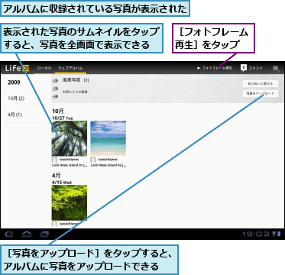
Task: Open the overflow menu icon at top right
Action: 276,68
